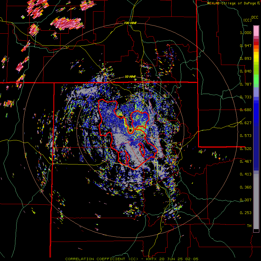The width and height of the screenshot is (261, 261).
Task: Click the 0.413 value on color scale
Action: coord(246,174)
